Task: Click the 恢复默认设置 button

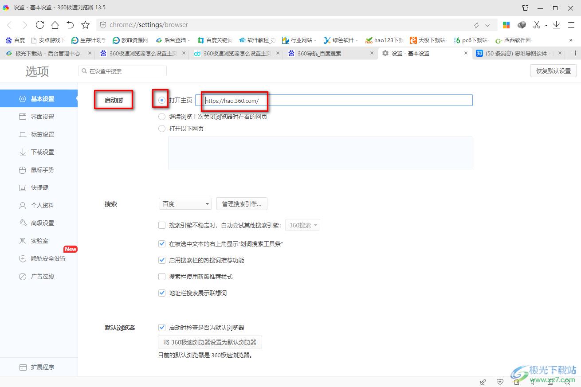Action: click(553, 71)
